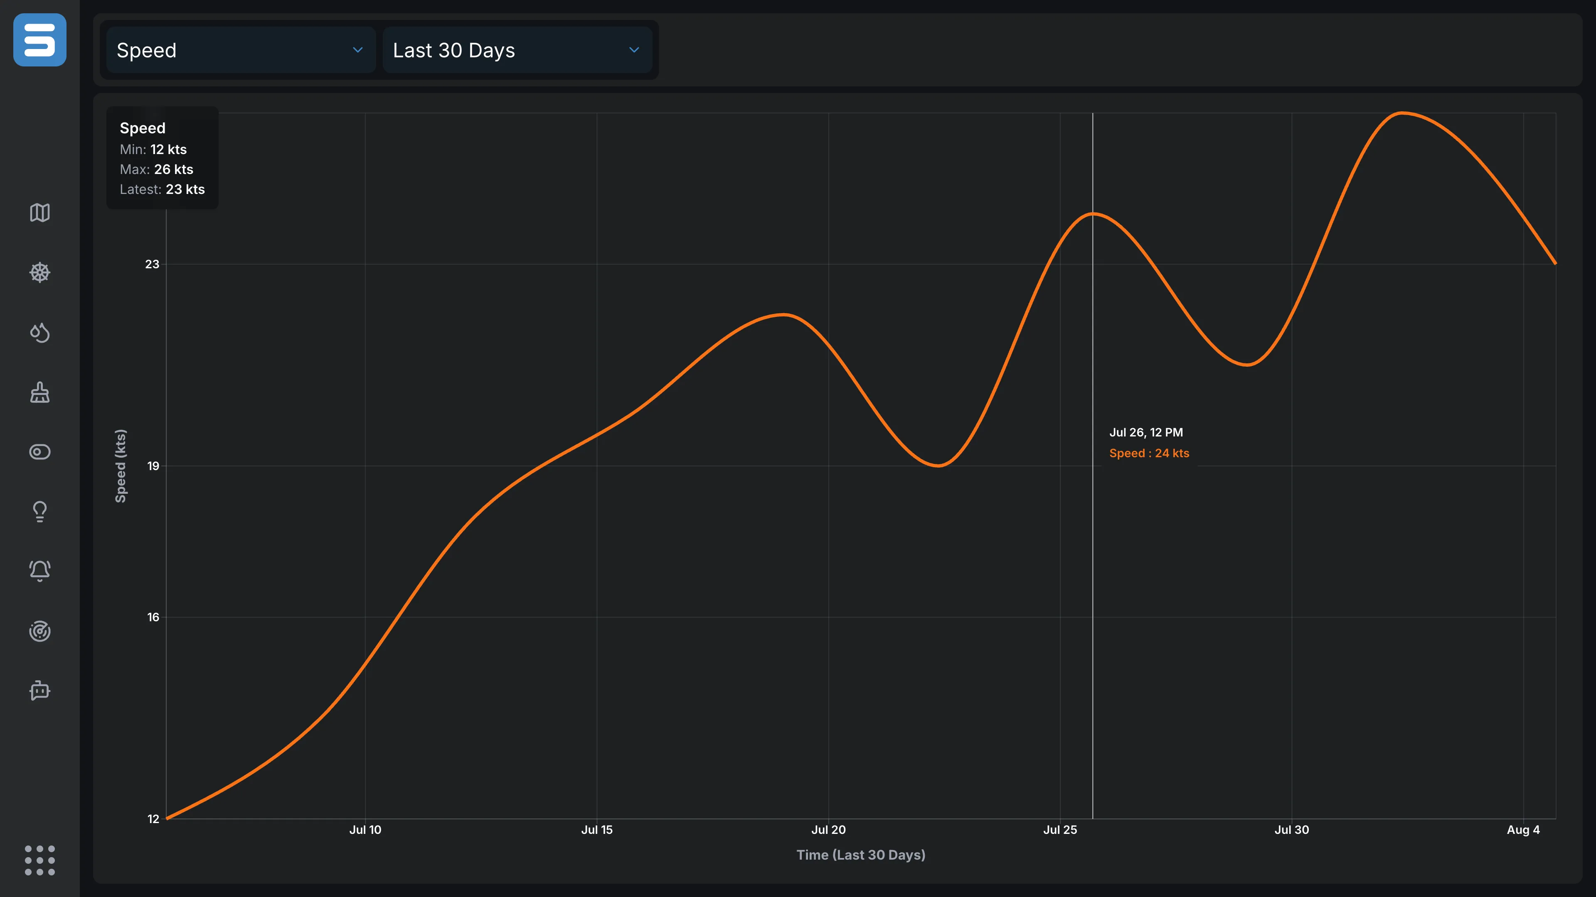Click the 'Max: 26 kts' text
The width and height of the screenshot is (1596, 897).
[156, 169]
